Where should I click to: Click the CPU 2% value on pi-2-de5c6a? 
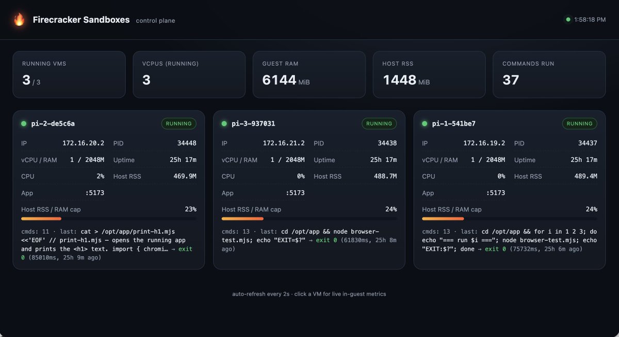point(100,176)
